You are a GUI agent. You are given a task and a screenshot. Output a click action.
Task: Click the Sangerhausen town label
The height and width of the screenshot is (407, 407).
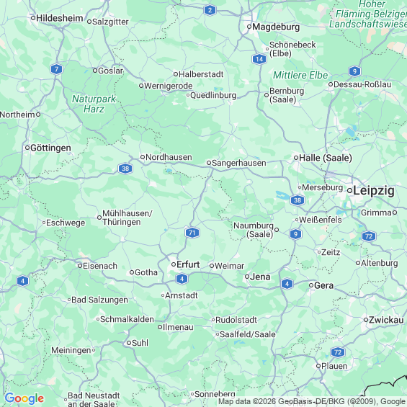pyautogui.click(x=239, y=163)
